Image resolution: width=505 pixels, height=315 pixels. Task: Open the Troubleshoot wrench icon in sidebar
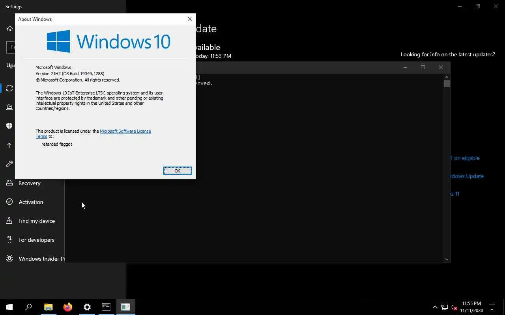pyautogui.click(x=9, y=164)
